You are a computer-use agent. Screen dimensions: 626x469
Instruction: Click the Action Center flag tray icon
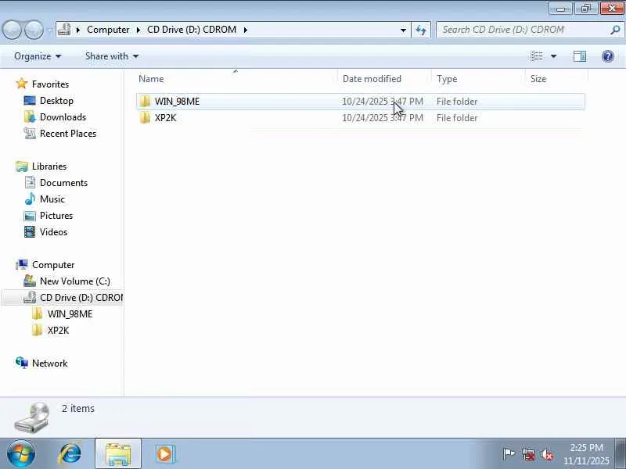(x=509, y=454)
